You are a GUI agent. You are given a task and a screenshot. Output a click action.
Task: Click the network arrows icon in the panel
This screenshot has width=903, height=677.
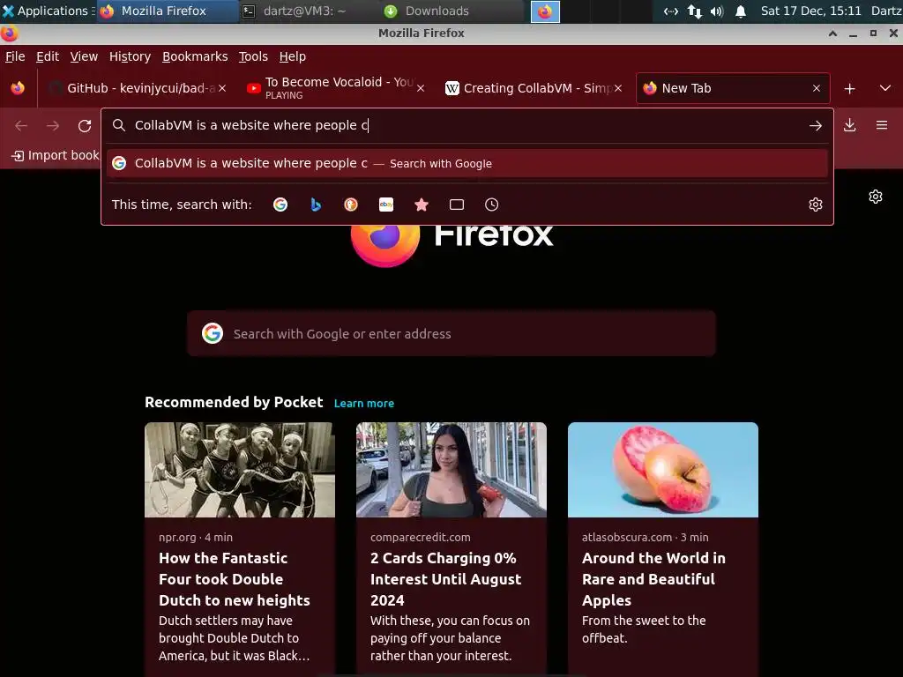point(695,11)
